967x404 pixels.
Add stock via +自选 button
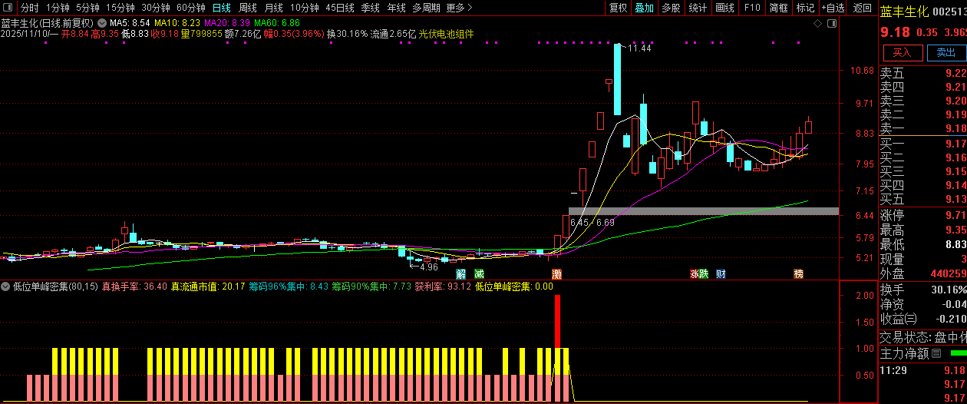[833, 8]
